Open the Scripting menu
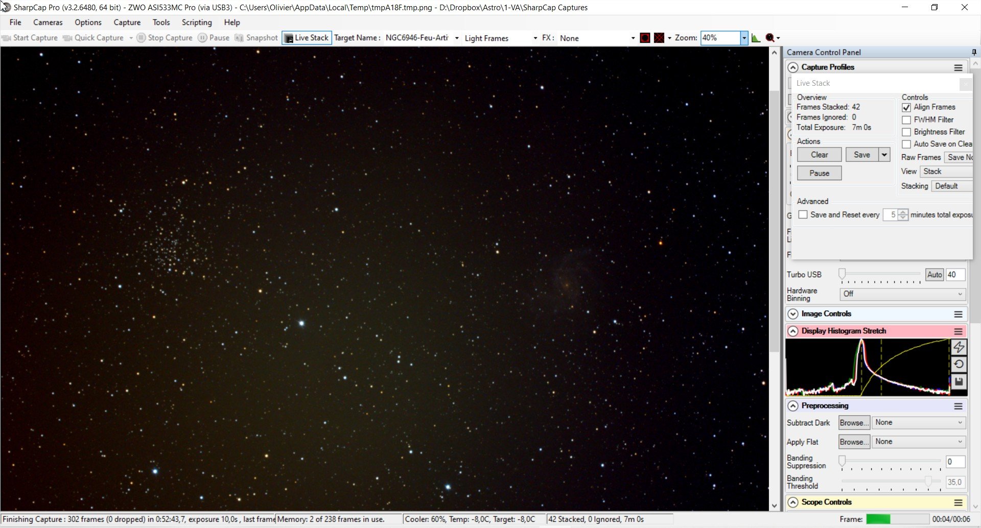Image resolution: width=981 pixels, height=528 pixels. point(197,22)
